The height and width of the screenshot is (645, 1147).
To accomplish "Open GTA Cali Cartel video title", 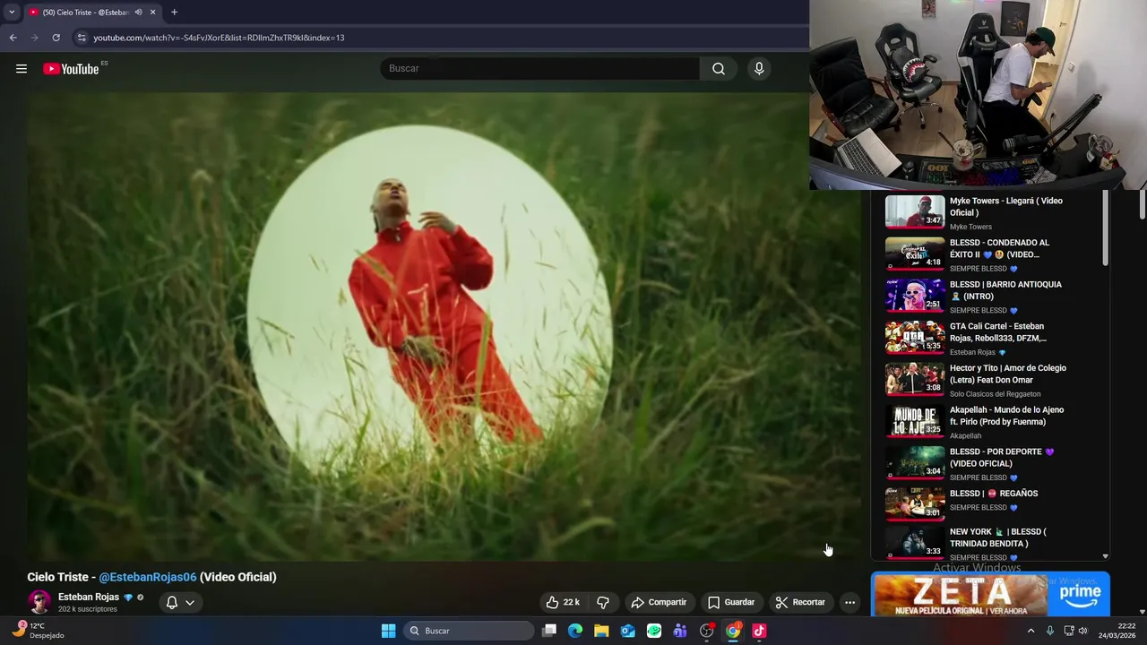I will (x=998, y=332).
